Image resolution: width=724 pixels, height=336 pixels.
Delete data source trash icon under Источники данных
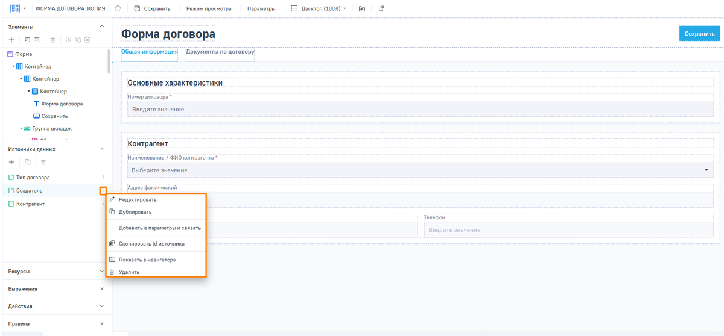point(43,162)
